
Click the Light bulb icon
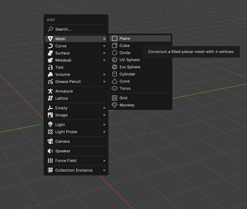click(x=50, y=125)
